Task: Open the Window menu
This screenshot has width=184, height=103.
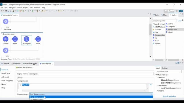Action: click(37, 8)
